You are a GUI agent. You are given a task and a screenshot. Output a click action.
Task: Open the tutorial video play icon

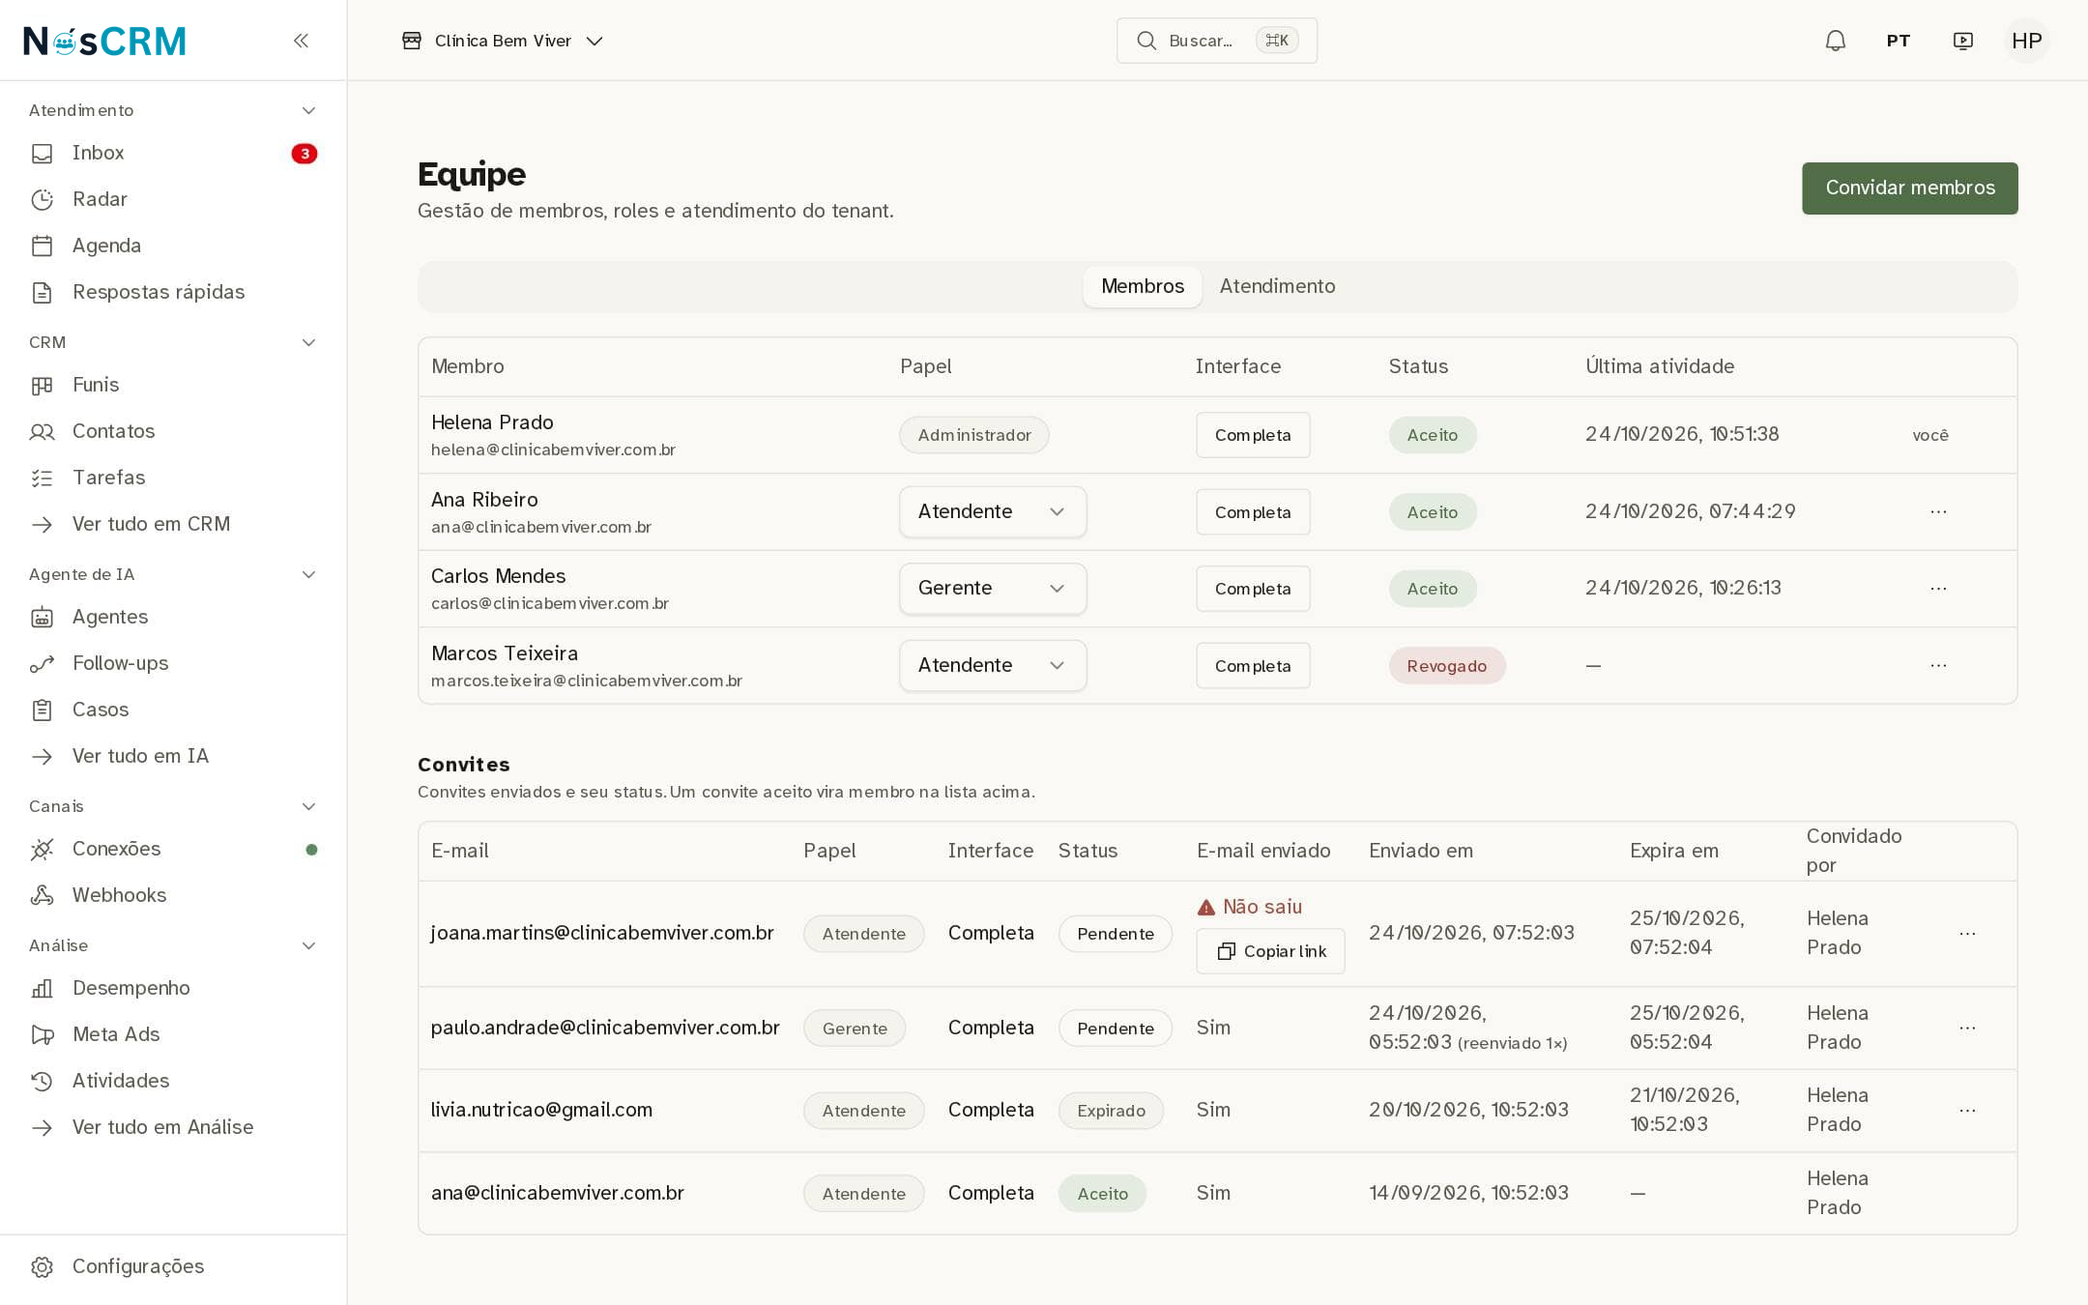pos(1963,41)
